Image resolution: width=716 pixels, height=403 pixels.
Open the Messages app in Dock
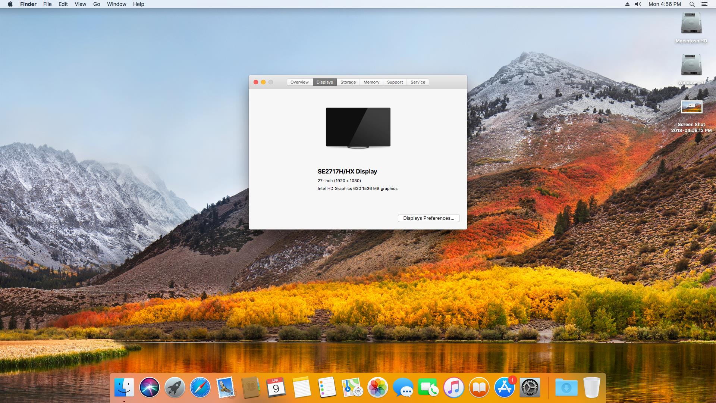tap(403, 387)
